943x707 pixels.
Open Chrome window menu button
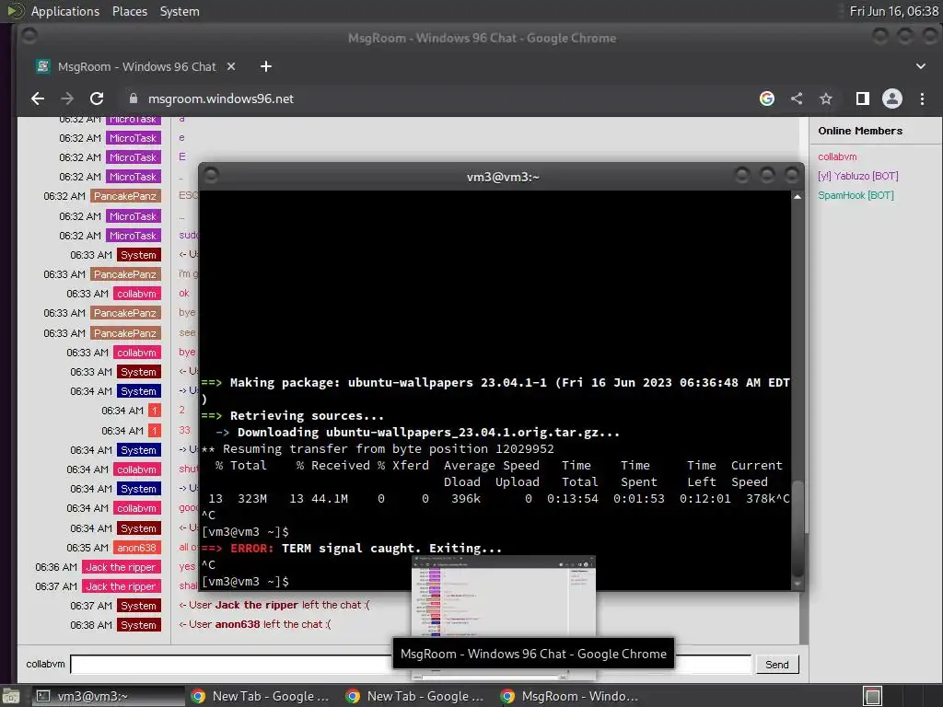(x=29, y=36)
